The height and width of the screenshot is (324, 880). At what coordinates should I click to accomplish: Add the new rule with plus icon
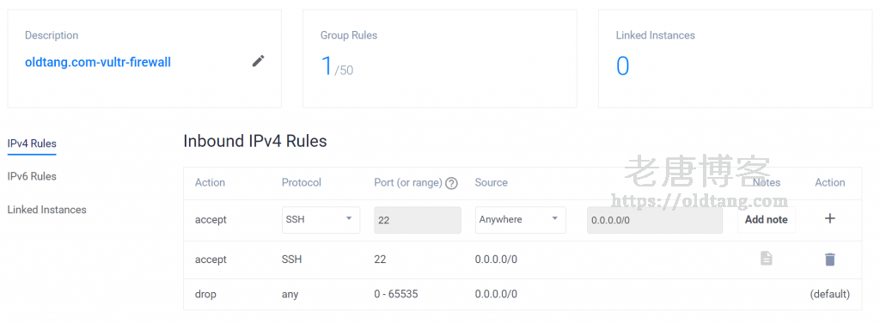(829, 219)
